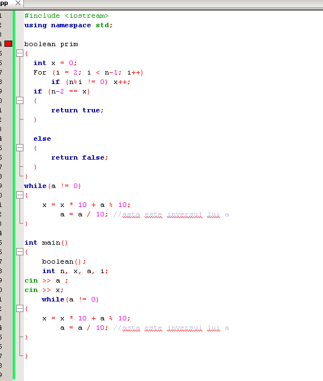The height and width of the screenshot is (381, 323).
Task: Click on 'int n, x, a, i;' line
Action: [x=75, y=271]
